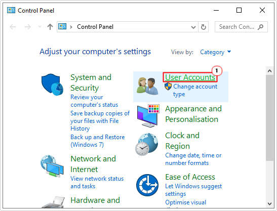Open the Recent locations dropdown arrow
277x211 pixels.
(x=39, y=27)
